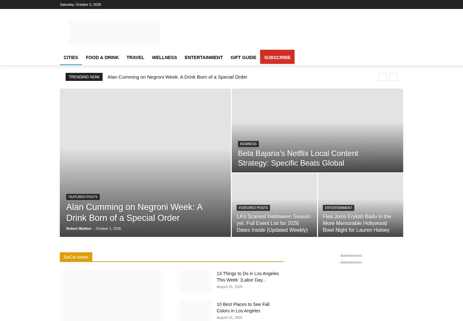Open 13 Things to Do in Los Angeles article

[x=248, y=277]
